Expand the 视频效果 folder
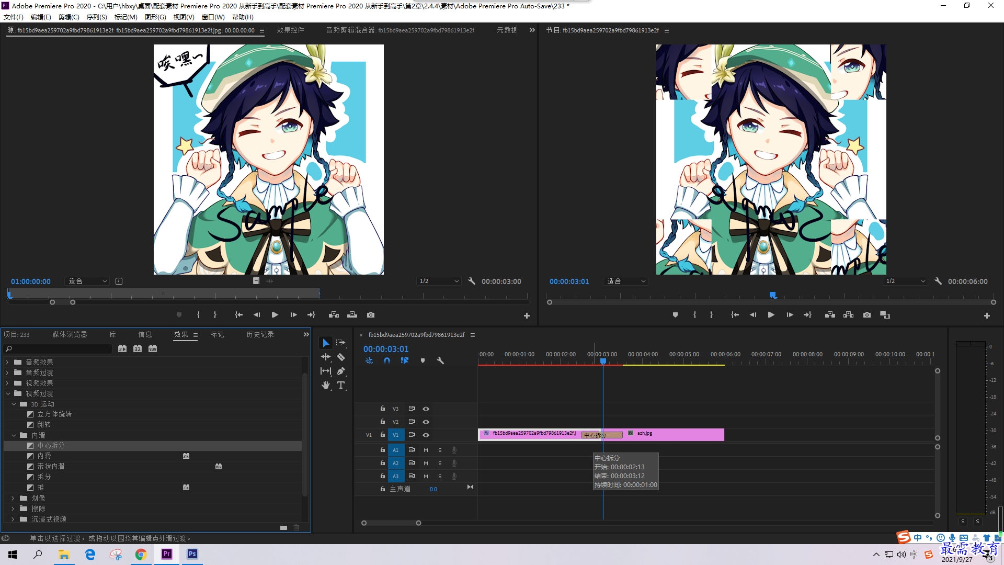Image resolution: width=1004 pixels, height=565 pixels. 7,383
